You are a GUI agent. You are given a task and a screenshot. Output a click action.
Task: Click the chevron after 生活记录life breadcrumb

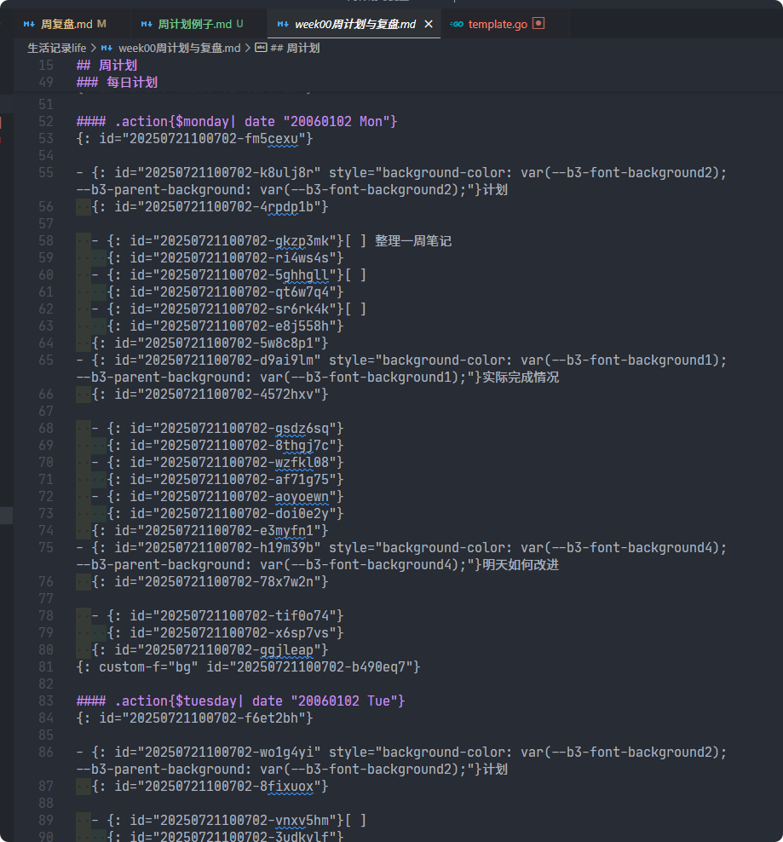[x=94, y=49]
